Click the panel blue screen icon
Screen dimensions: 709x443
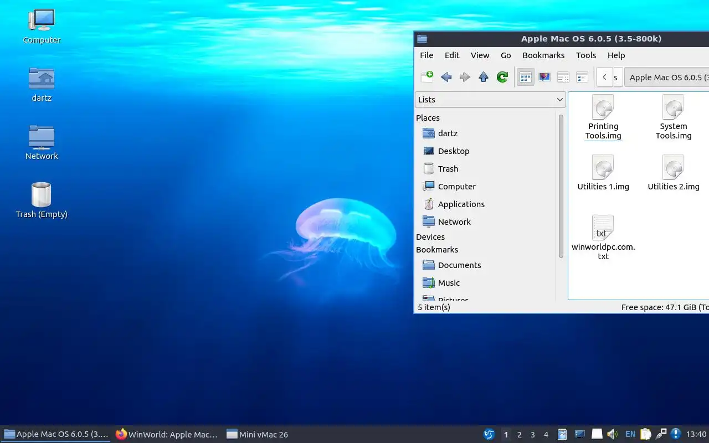click(x=580, y=435)
